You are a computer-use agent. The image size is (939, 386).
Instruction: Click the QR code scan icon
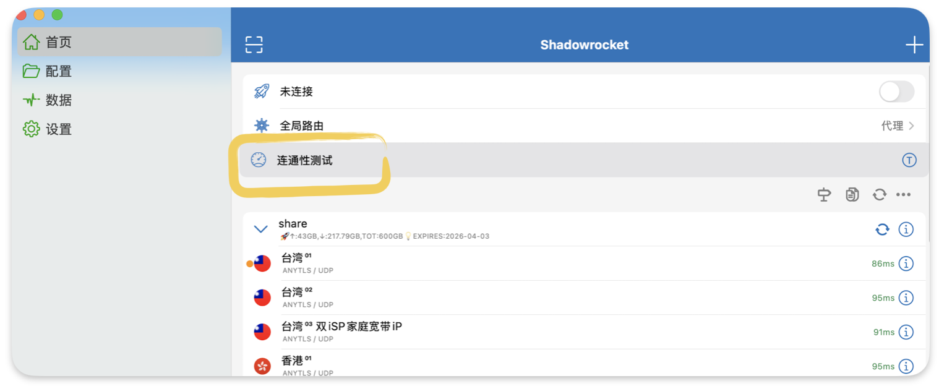[x=254, y=45]
